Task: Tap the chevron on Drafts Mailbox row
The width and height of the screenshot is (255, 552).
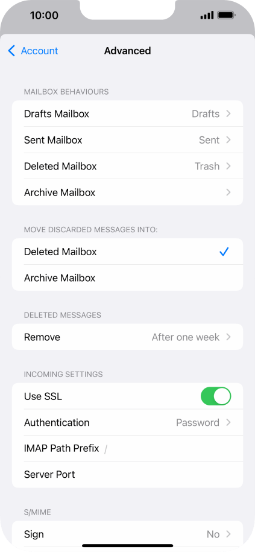Action: 228,113
